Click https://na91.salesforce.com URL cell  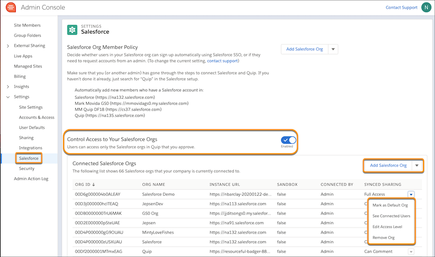tap(237, 223)
